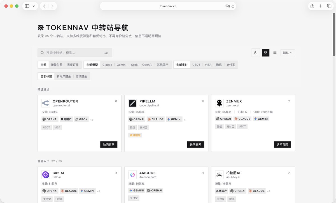Expand +2 models on 302.AI card

(x=99, y=191)
